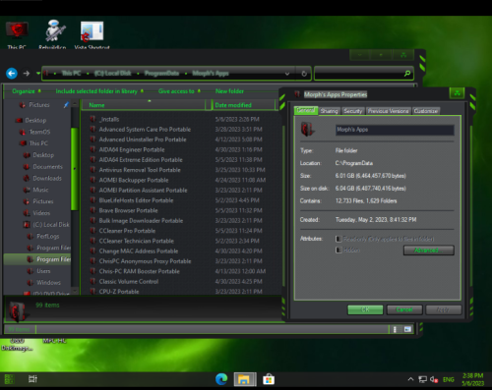The width and height of the screenshot is (492, 390).
Task: Create a New folder
Action: tap(229, 91)
